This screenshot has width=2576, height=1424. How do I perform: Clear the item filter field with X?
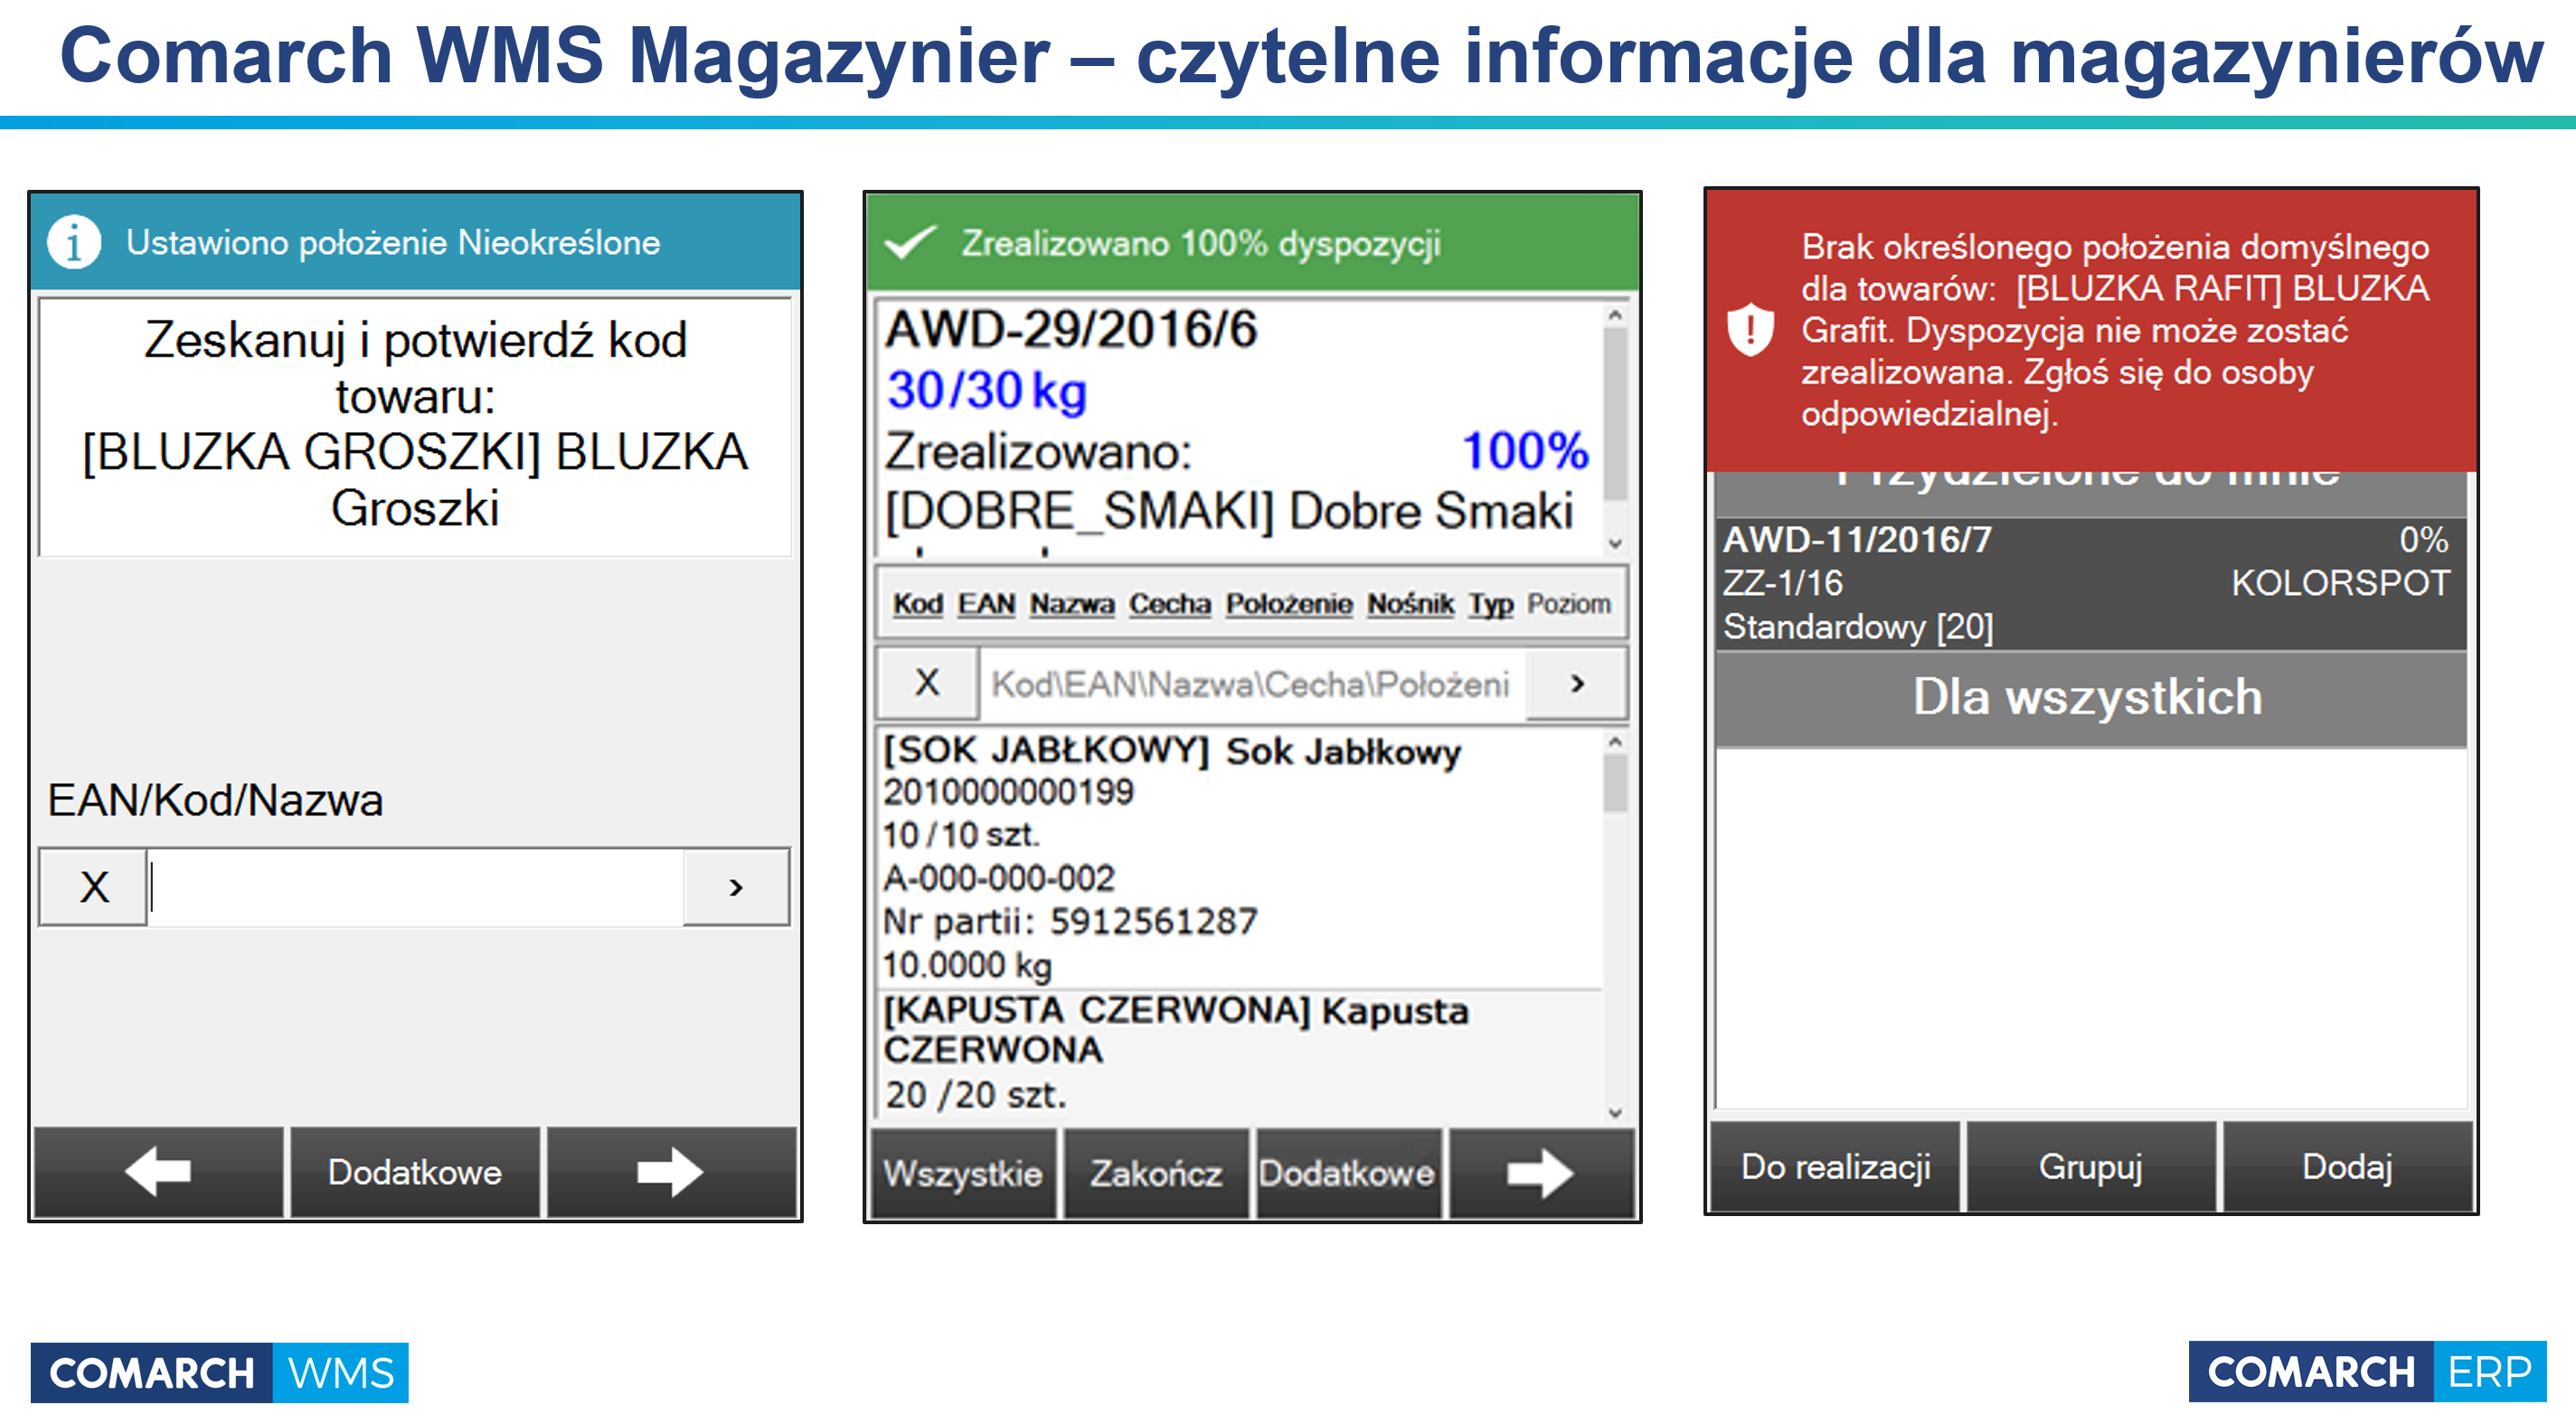click(927, 683)
